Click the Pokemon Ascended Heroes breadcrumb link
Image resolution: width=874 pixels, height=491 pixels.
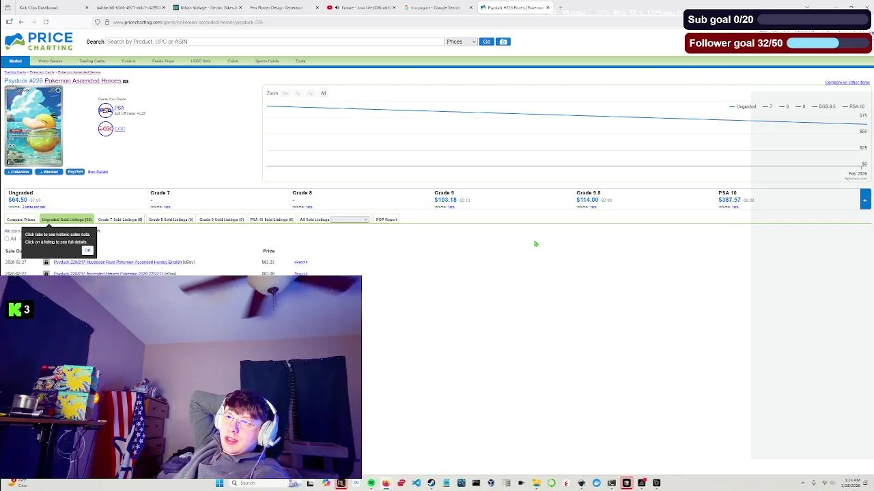pyautogui.click(x=79, y=72)
